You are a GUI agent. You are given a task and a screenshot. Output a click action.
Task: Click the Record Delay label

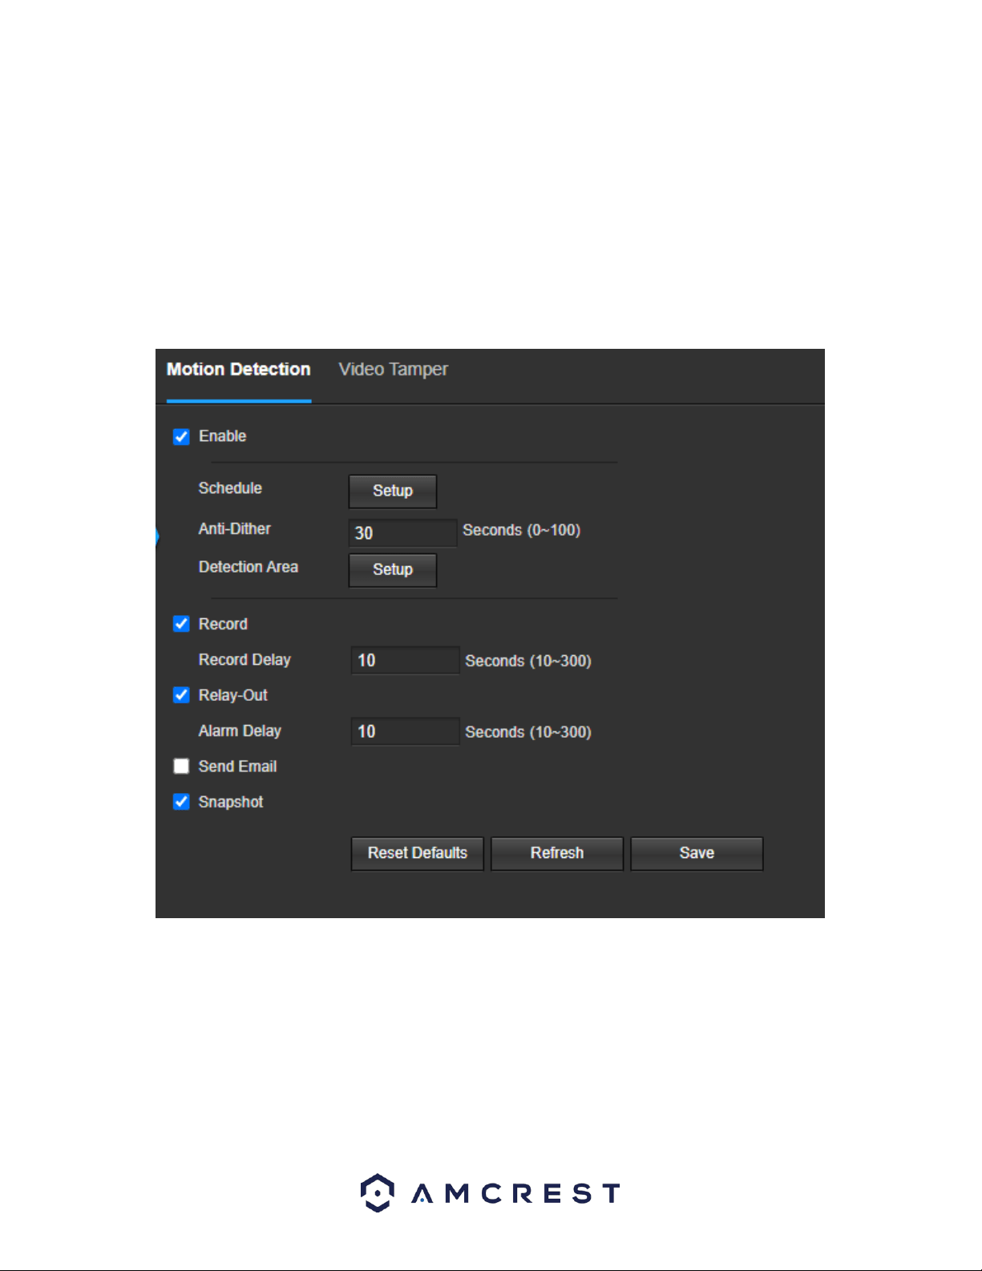244,660
